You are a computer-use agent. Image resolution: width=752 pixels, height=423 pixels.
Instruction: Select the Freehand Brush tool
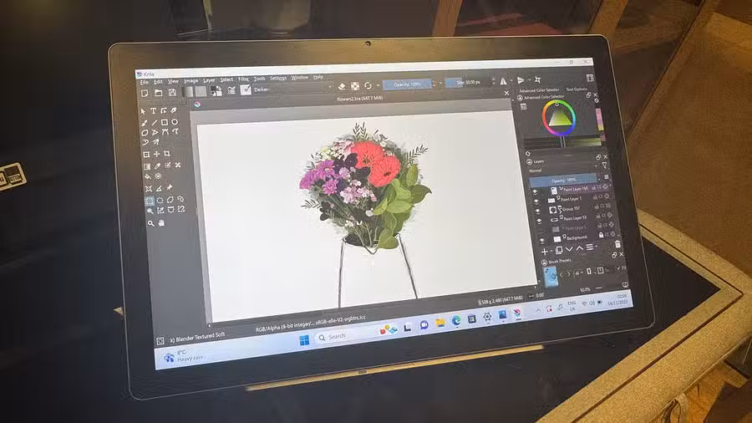[x=144, y=122]
